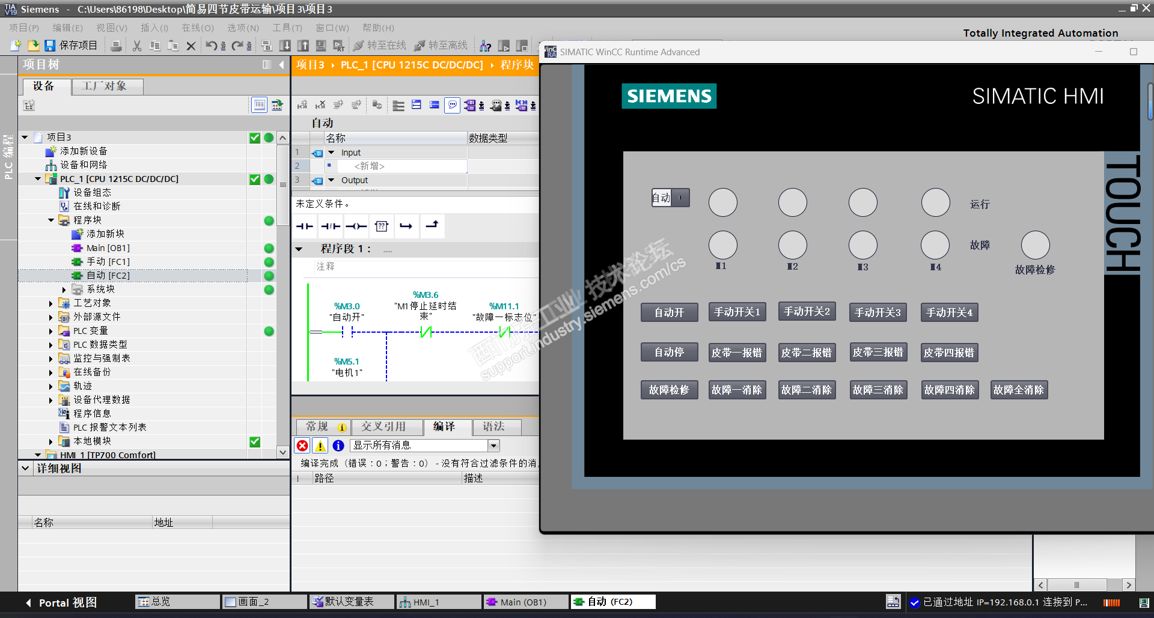Open Main [OB1] block in tree

(x=108, y=248)
